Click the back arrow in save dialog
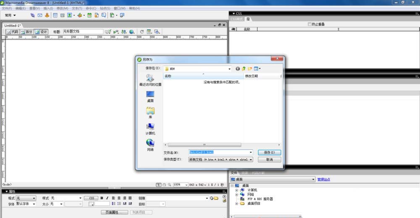 coord(238,69)
